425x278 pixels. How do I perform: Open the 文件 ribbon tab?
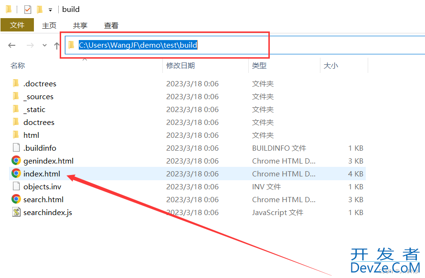tap(17, 25)
